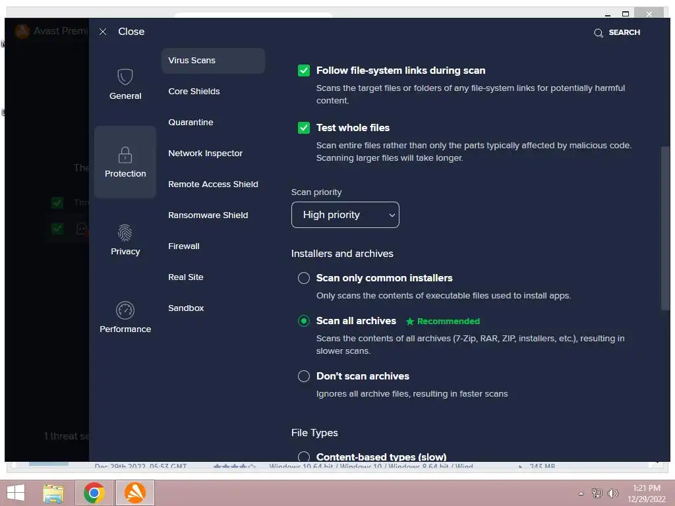Open Network Inspector settings
The width and height of the screenshot is (675, 506).
(x=206, y=153)
